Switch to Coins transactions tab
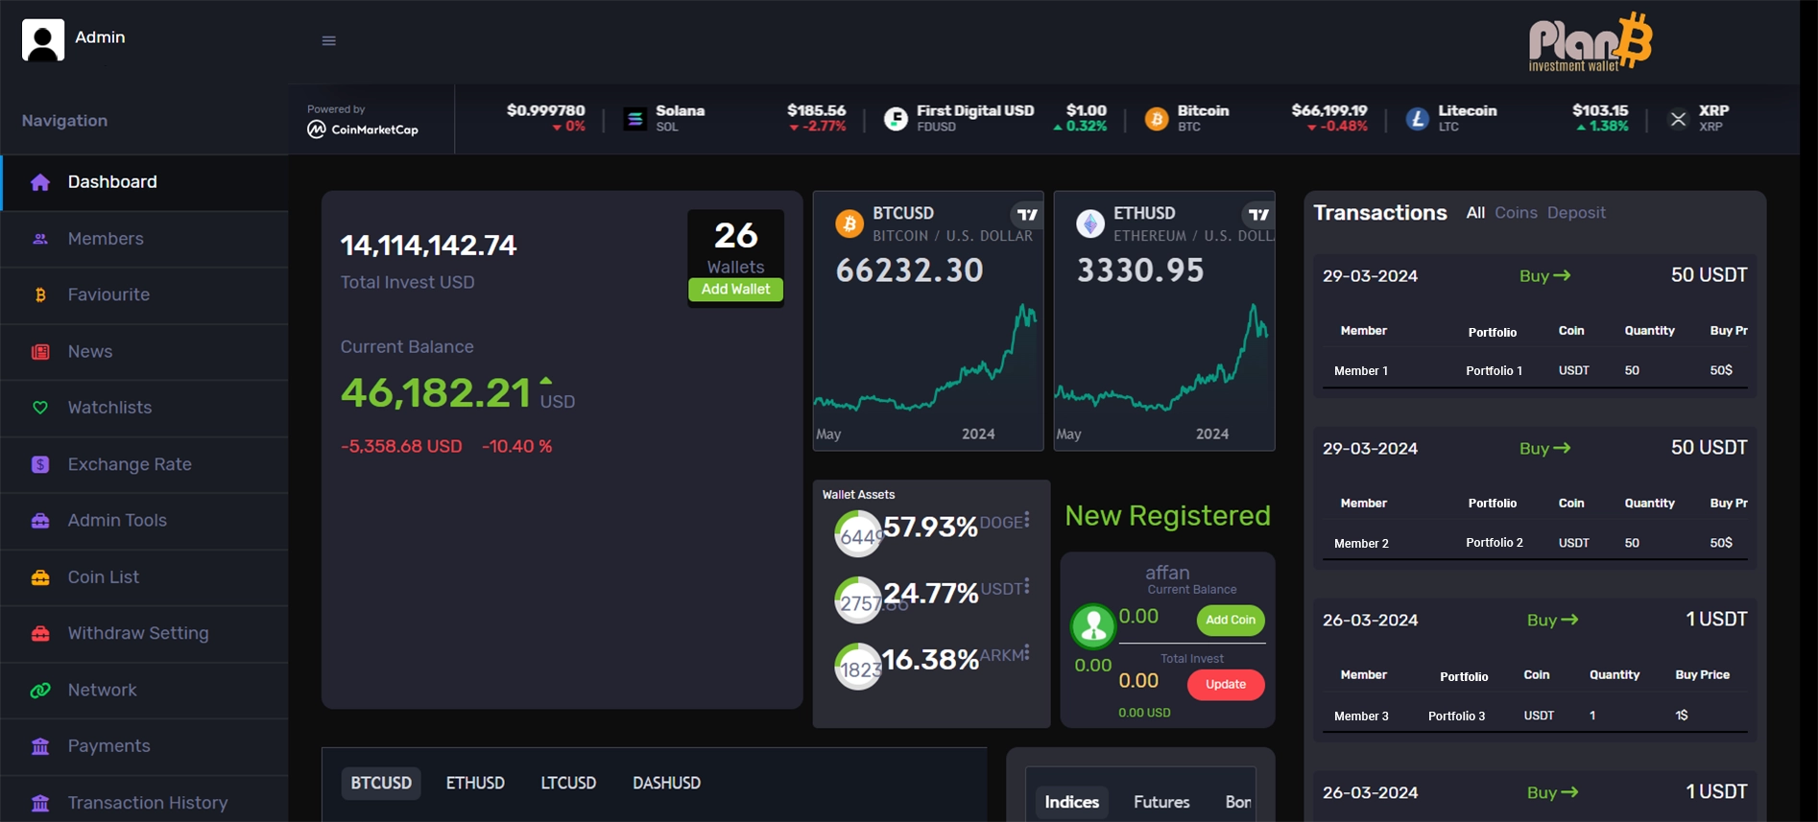Viewport: 1818px width, 822px height. [x=1516, y=213]
